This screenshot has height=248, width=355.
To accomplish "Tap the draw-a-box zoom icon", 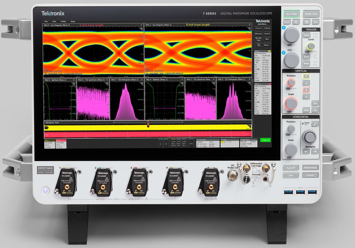I will pos(259,45).
